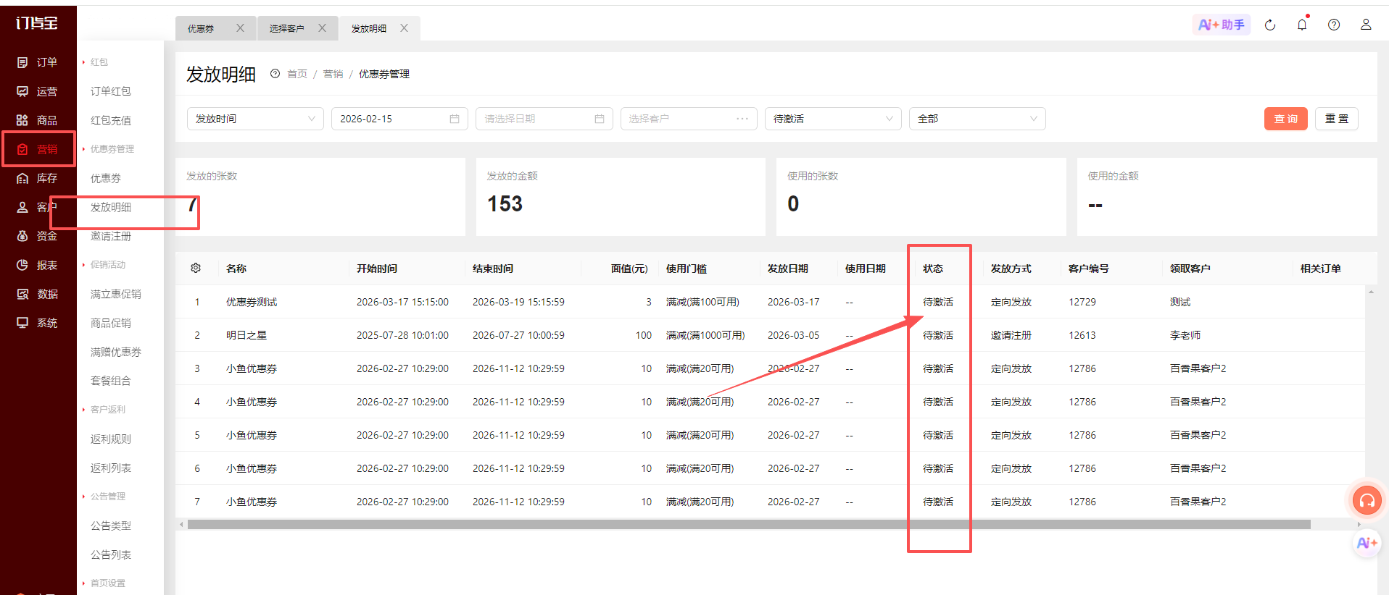This screenshot has height=595, width=1389.
Task: Open table column settings gear
Action: point(196,268)
